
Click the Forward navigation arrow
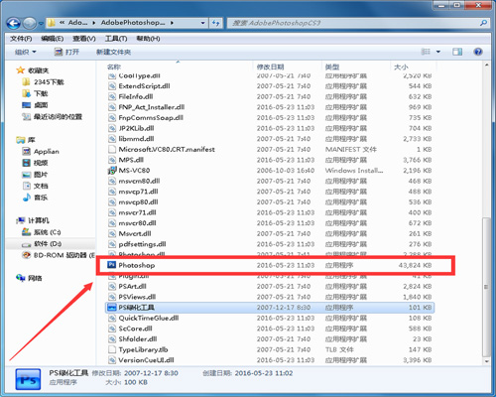[x=30, y=23]
